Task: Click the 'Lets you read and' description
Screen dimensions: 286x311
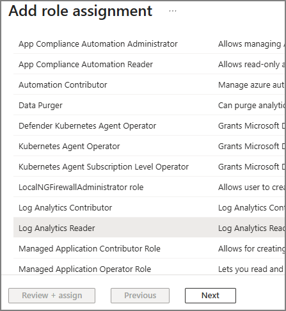Action: (251, 269)
